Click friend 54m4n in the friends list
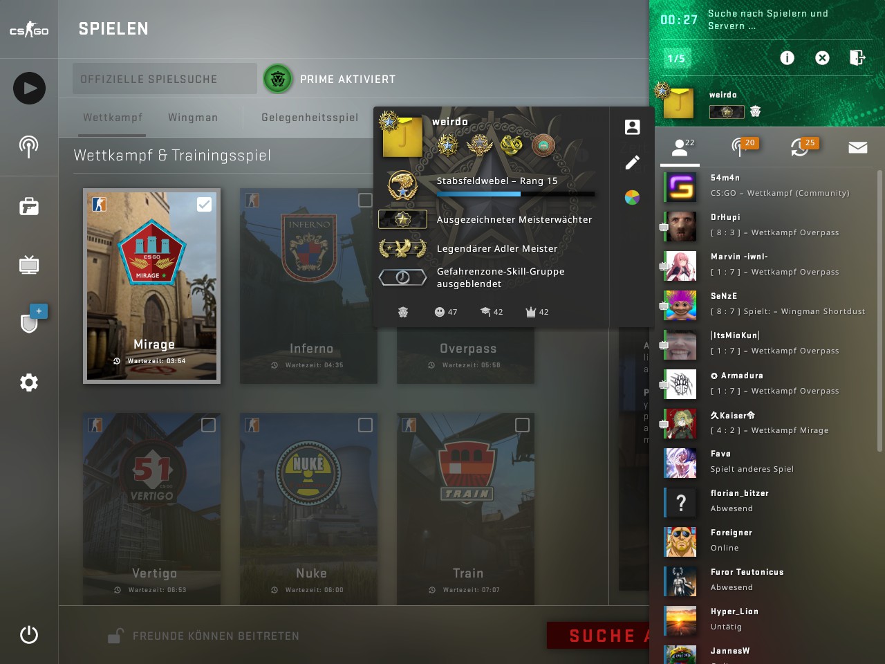Viewport: 885px width, 664px height. pos(766,185)
